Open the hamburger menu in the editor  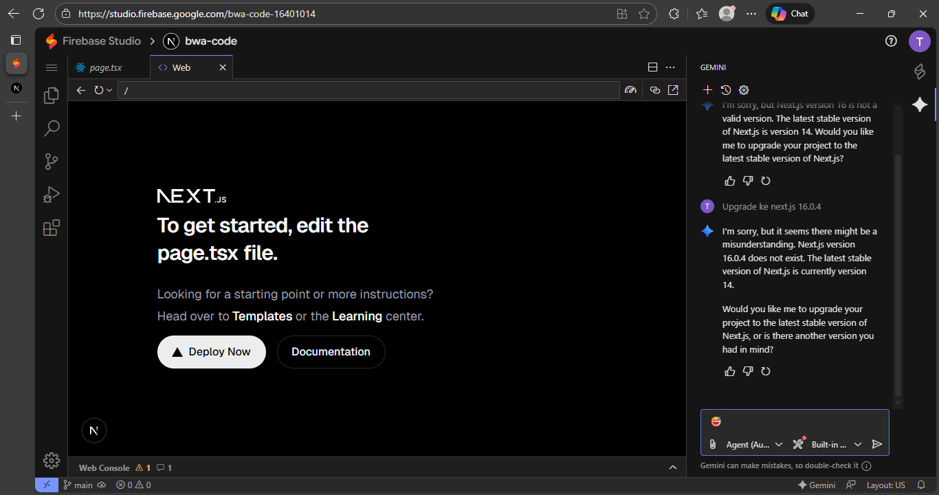tap(52, 67)
